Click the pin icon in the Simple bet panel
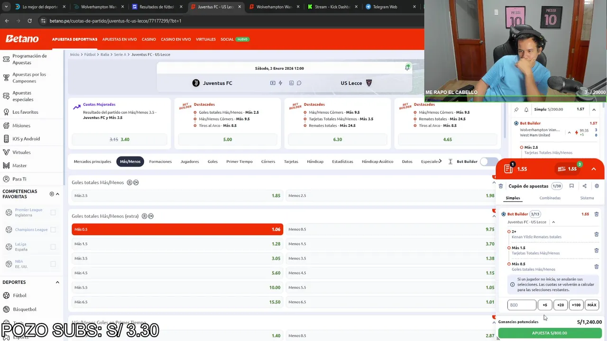The image size is (607, 341). pyautogui.click(x=516, y=109)
